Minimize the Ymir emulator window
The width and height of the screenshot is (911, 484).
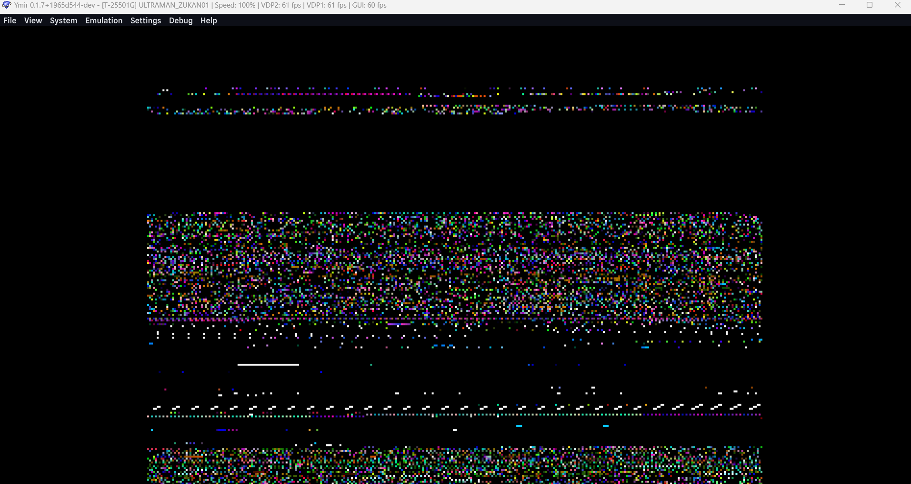pyautogui.click(x=842, y=5)
